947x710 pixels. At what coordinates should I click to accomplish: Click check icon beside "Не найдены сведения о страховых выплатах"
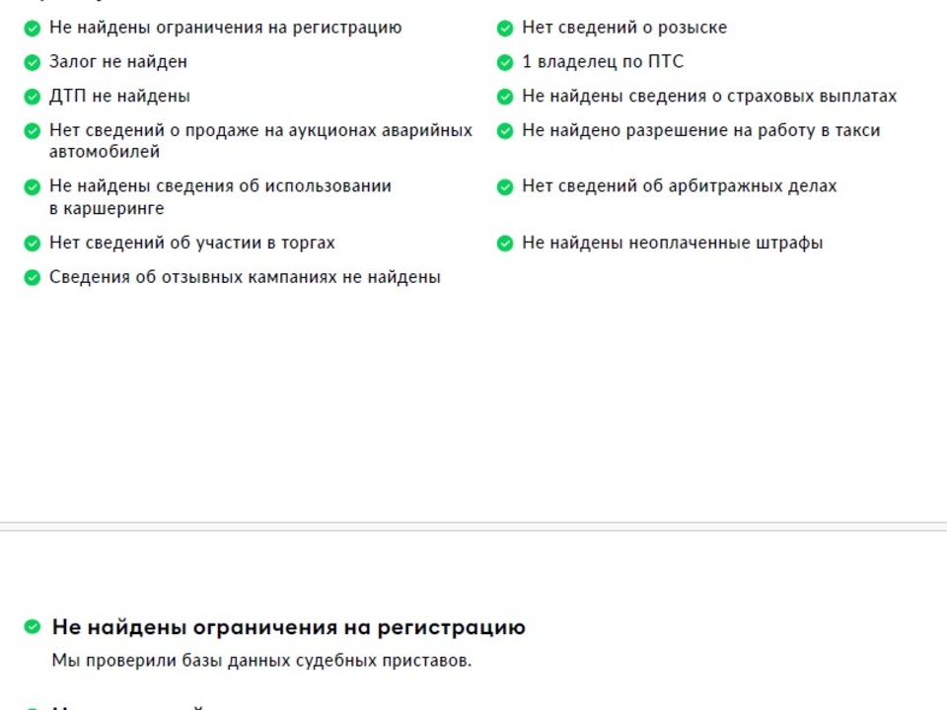505,97
